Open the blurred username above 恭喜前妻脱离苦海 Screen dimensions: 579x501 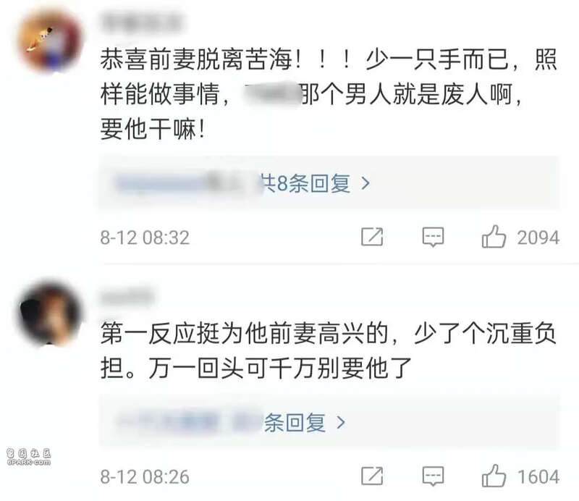pyautogui.click(x=141, y=21)
